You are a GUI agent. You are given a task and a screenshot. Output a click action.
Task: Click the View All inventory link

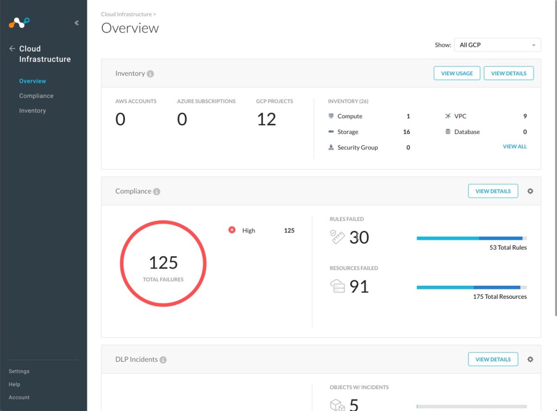coord(515,147)
